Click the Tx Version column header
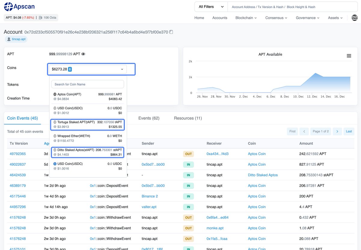The height and width of the screenshot is (250, 361). click(x=19, y=143)
